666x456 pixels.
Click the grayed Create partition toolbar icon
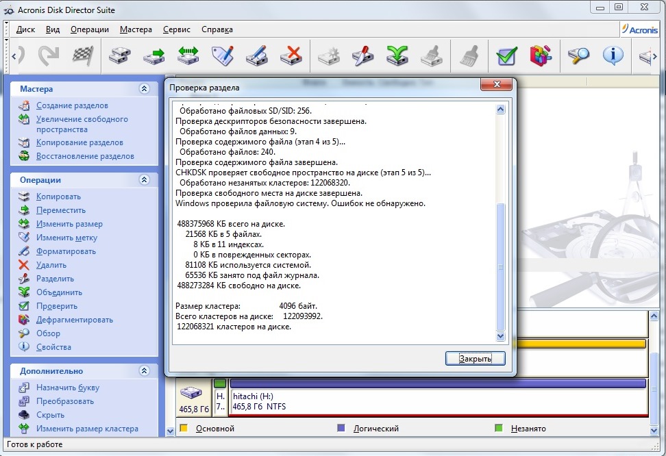(x=329, y=55)
